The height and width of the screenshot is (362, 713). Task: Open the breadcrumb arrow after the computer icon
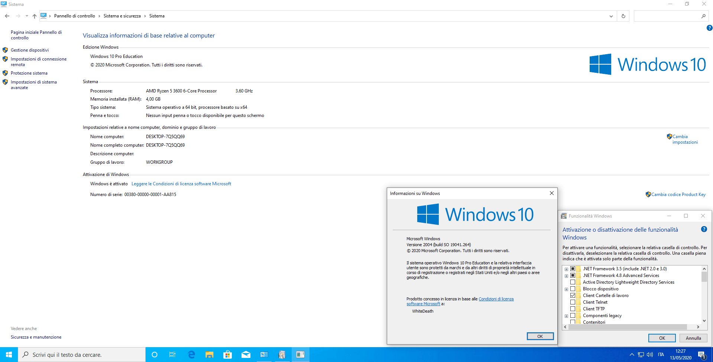50,16
